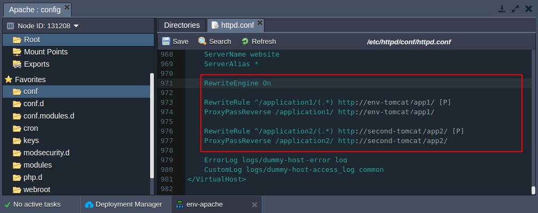
Task: Click the magnifier Search icon
Action: click(x=202, y=42)
